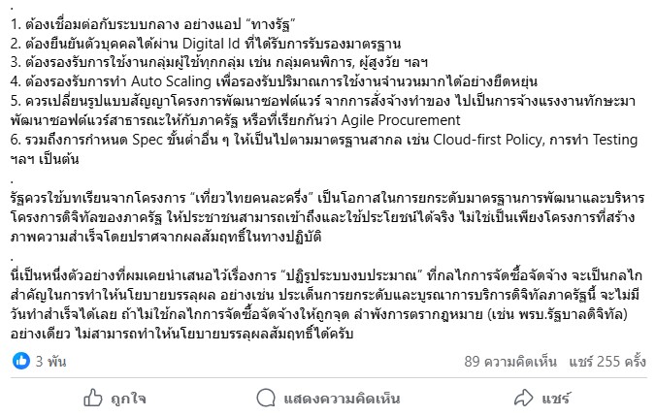Like the post via ถูกใจ label
The width and height of the screenshot is (656, 416).
(x=128, y=399)
